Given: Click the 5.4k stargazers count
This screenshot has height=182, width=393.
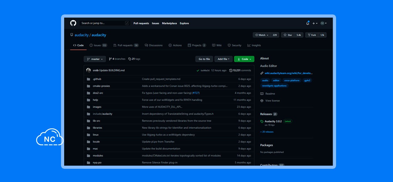Looking at the screenshot, I should pyautogui.click(x=299, y=35).
